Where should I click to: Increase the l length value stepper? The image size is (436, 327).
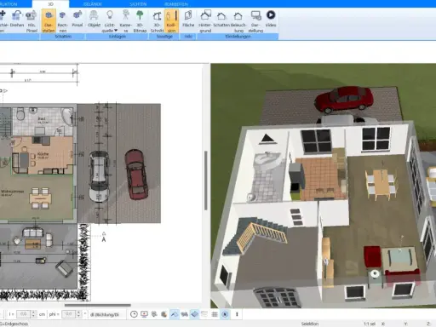click(x=33, y=313)
